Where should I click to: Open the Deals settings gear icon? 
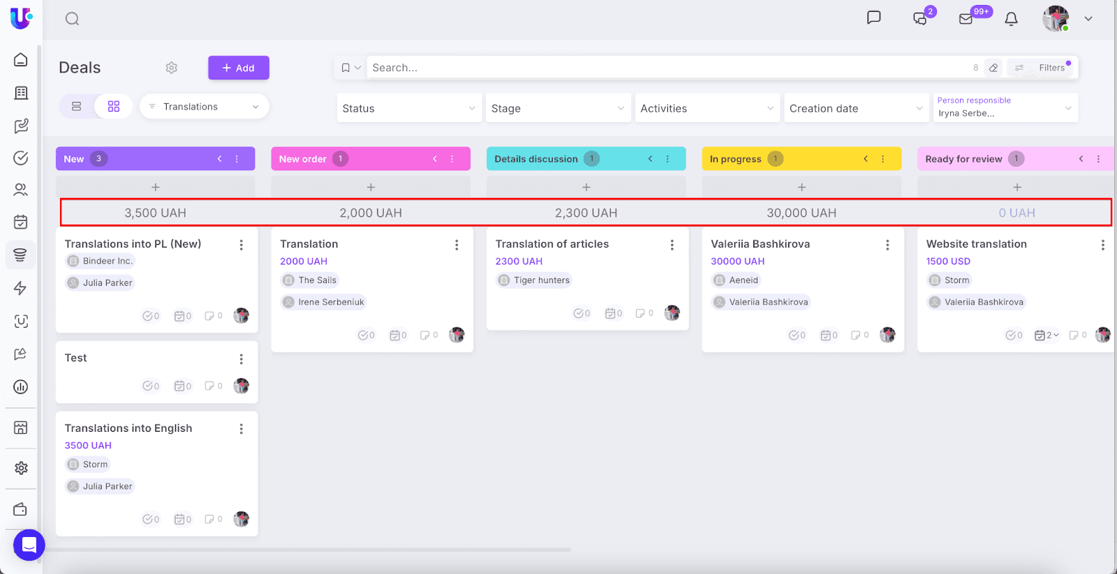(x=172, y=68)
